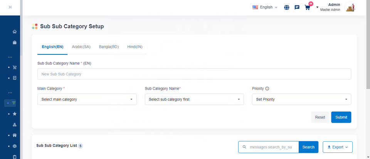Open the Export menu button
This screenshot has width=370, height=159.
337,147
